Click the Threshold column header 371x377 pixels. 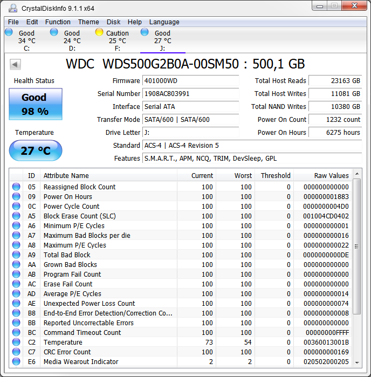274,175
